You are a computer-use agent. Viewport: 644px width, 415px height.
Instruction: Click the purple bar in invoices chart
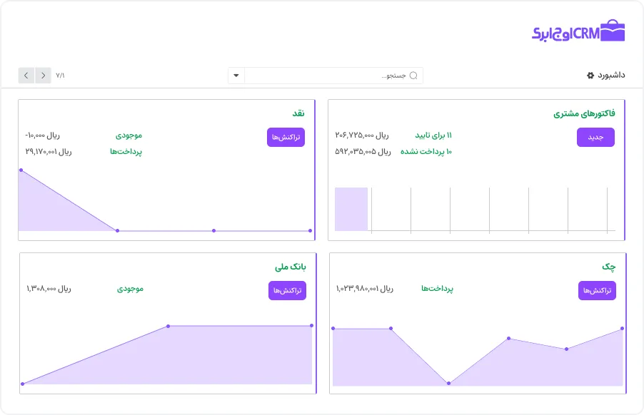351,209
